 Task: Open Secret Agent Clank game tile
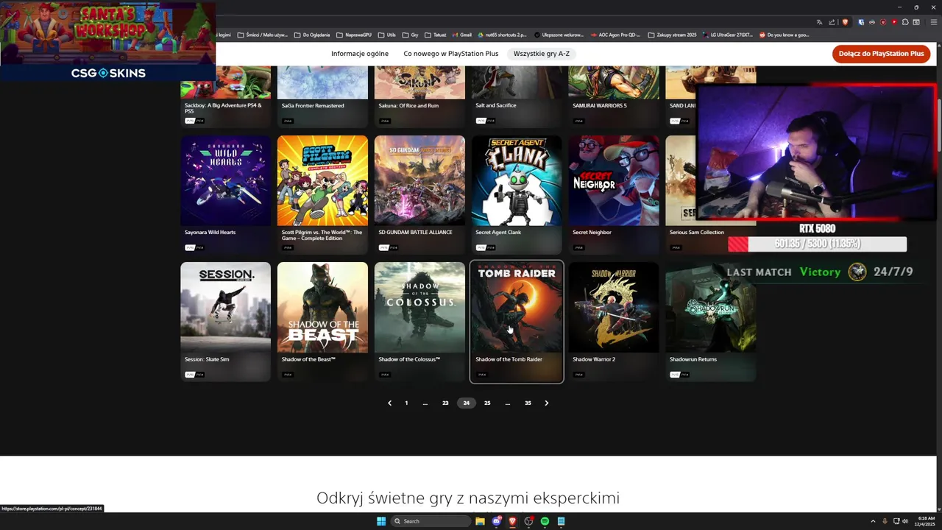(517, 195)
